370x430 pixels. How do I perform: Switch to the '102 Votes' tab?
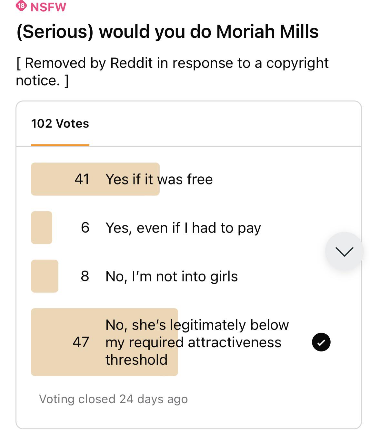pos(60,123)
